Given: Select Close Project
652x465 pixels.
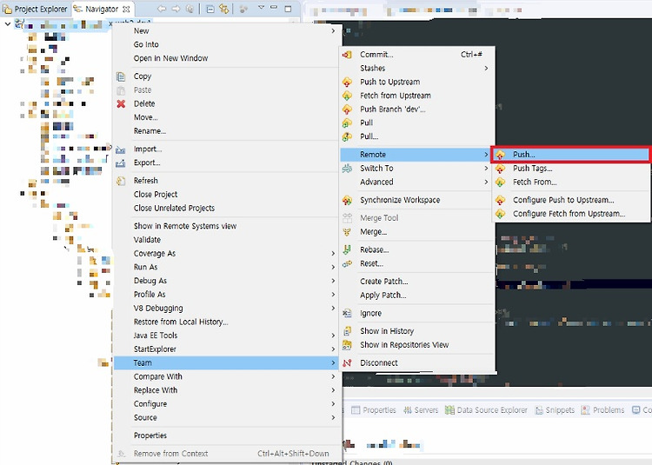Looking at the screenshot, I should (x=156, y=195).
